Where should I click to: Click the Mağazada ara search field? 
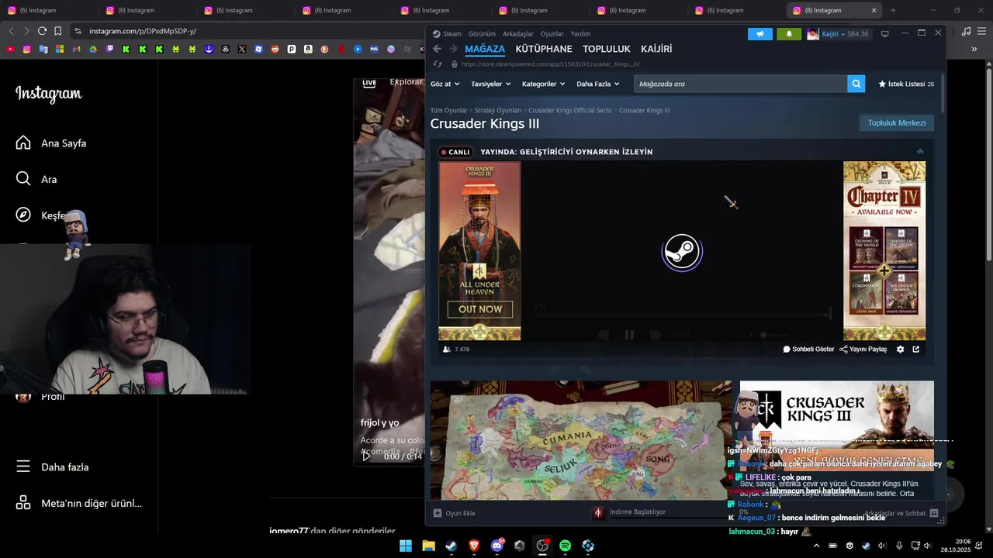point(740,84)
